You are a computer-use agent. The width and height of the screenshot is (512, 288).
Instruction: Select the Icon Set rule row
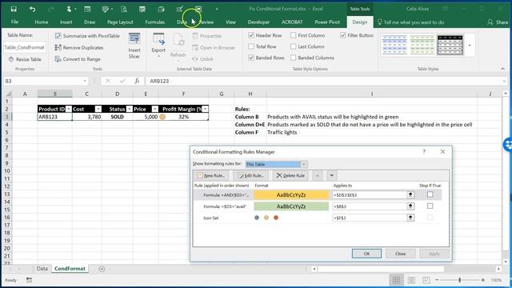pos(318,218)
